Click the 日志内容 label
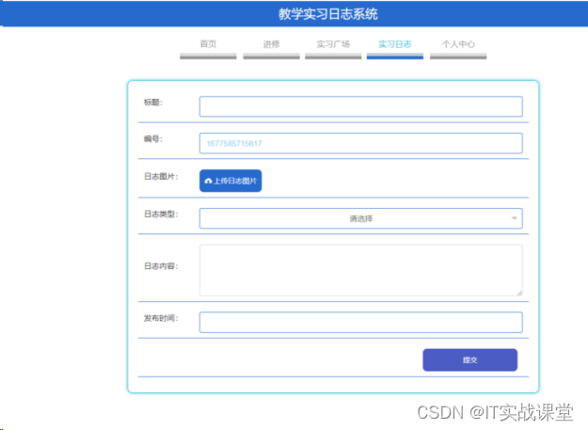Image resolution: width=588 pixels, height=430 pixels. (161, 266)
